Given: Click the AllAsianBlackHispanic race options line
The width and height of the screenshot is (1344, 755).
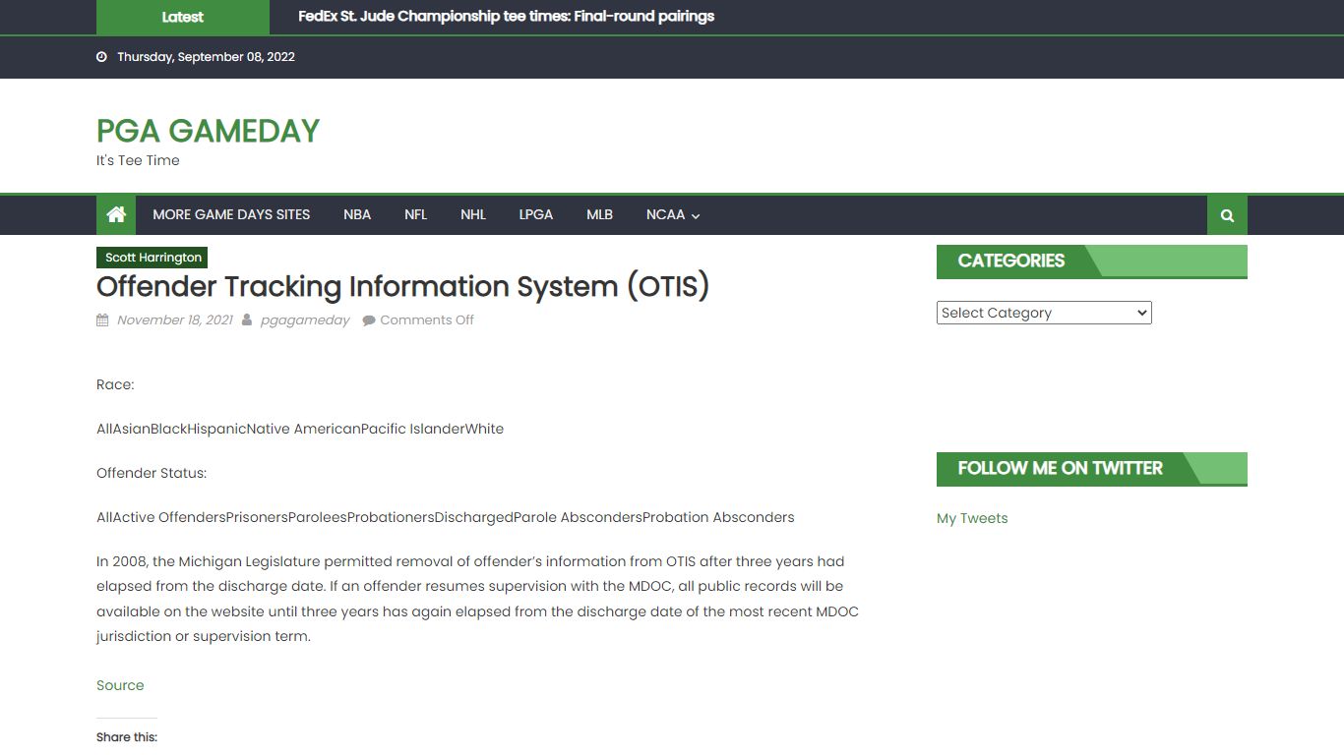Looking at the screenshot, I should 300,429.
